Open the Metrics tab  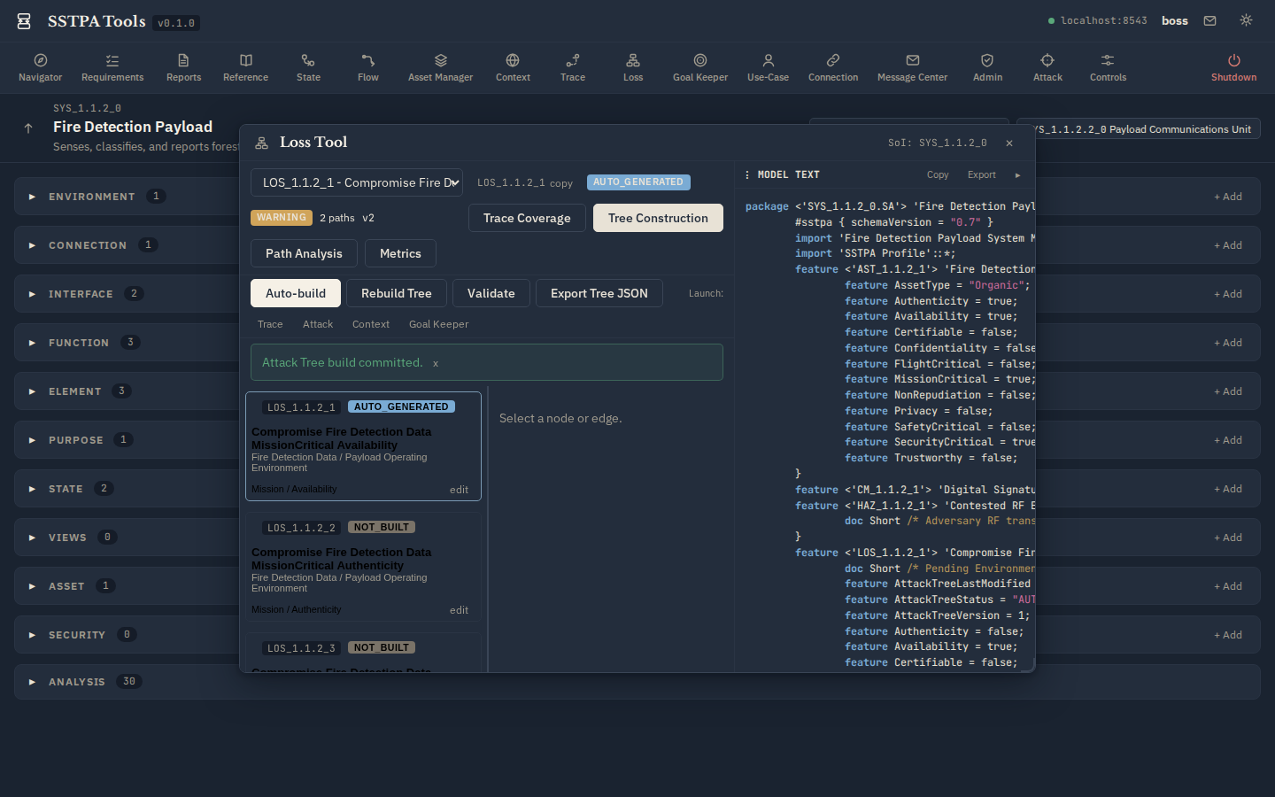click(x=400, y=253)
